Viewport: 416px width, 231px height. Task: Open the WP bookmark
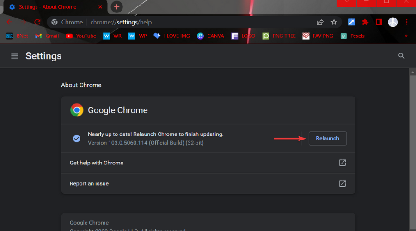pos(137,36)
